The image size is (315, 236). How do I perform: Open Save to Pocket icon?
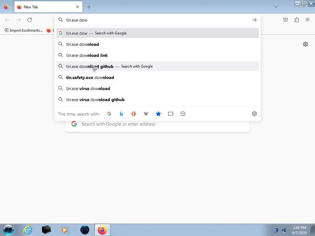(x=285, y=20)
